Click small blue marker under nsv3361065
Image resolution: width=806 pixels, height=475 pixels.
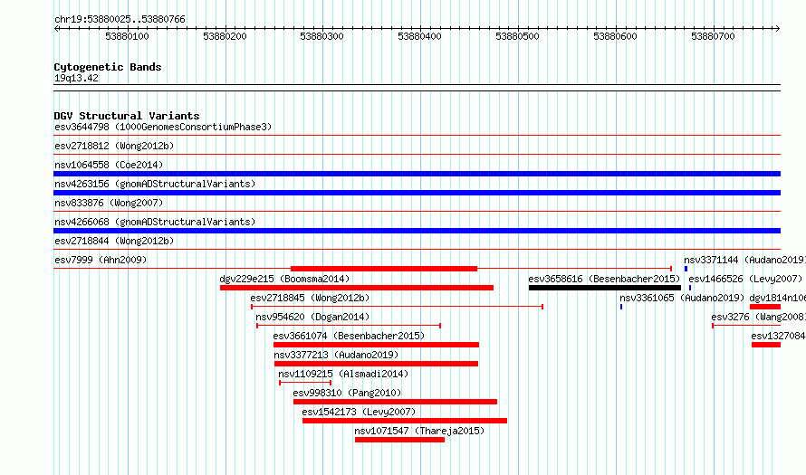[621, 307]
